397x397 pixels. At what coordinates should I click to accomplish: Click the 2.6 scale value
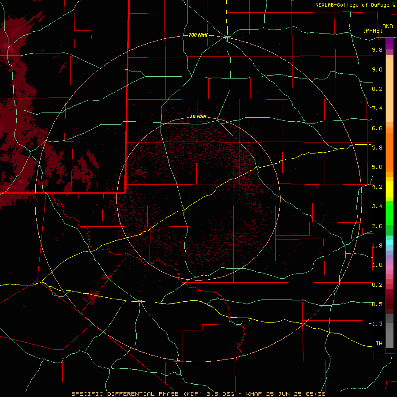click(377, 226)
